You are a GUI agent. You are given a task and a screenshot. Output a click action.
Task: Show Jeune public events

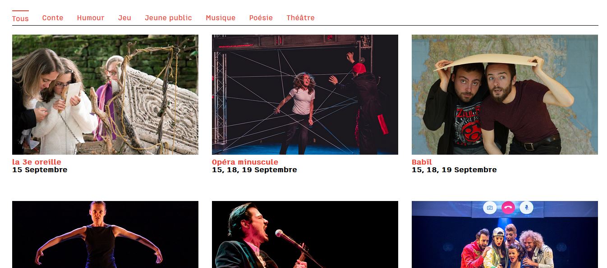(168, 18)
